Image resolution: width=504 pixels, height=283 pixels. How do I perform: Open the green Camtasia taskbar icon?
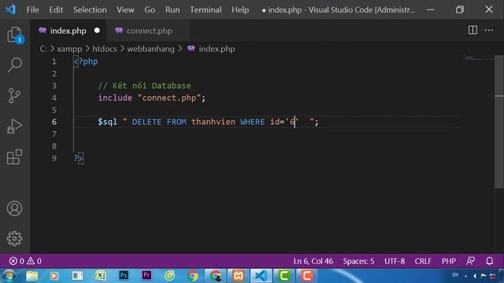tap(284, 276)
